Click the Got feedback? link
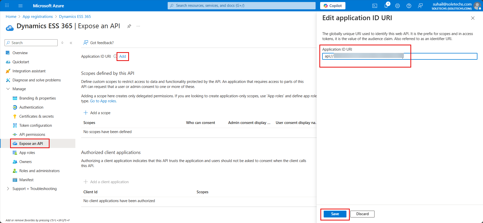 click(x=102, y=43)
